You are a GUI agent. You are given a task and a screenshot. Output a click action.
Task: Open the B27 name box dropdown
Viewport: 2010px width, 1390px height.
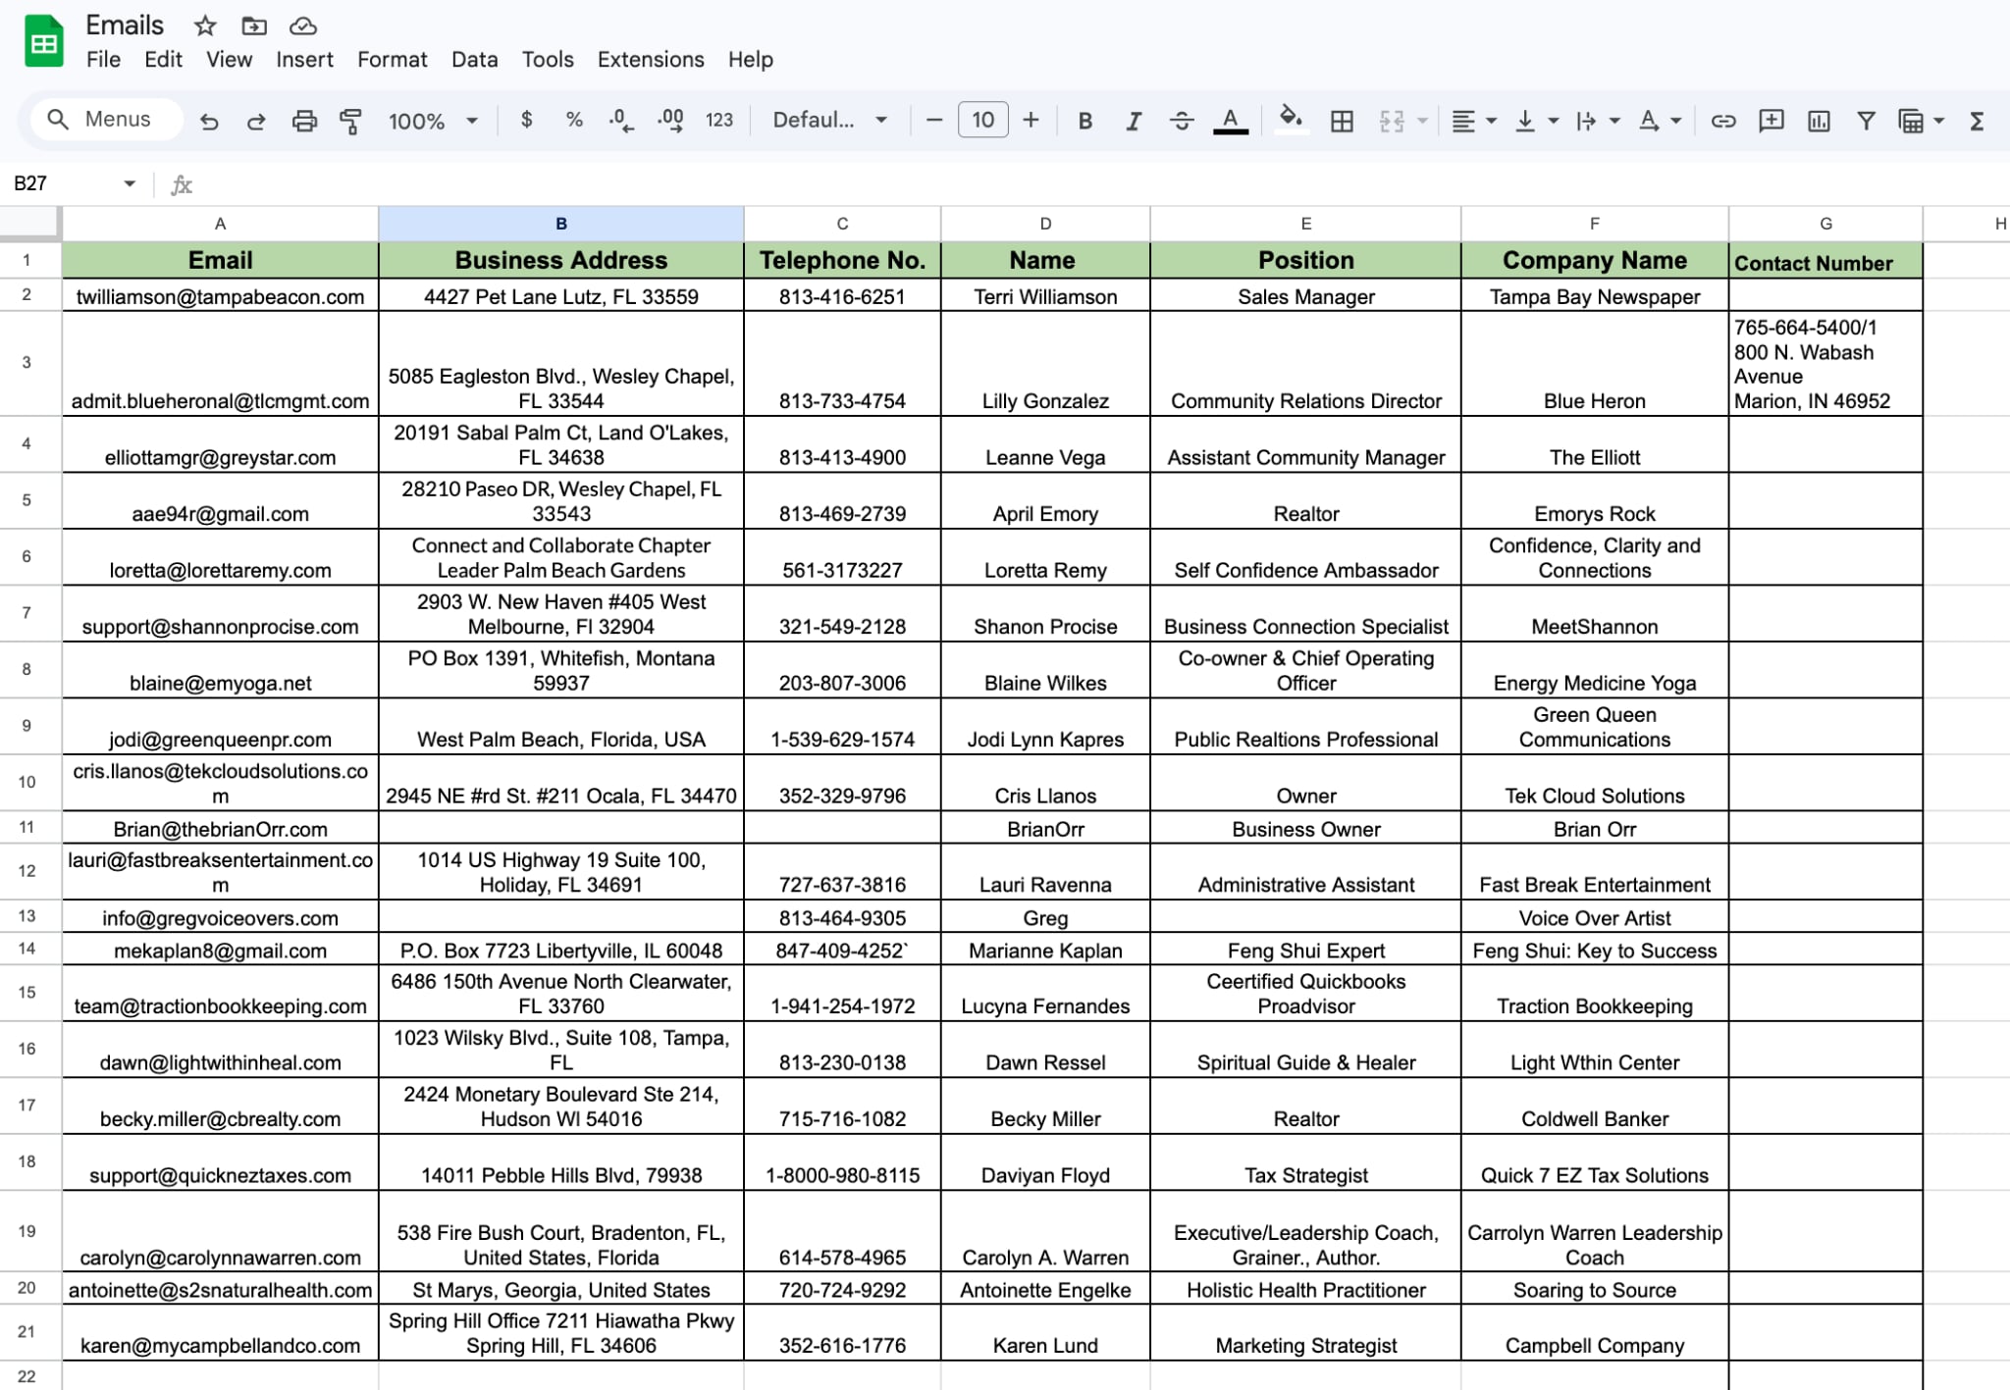pos(129,183)
